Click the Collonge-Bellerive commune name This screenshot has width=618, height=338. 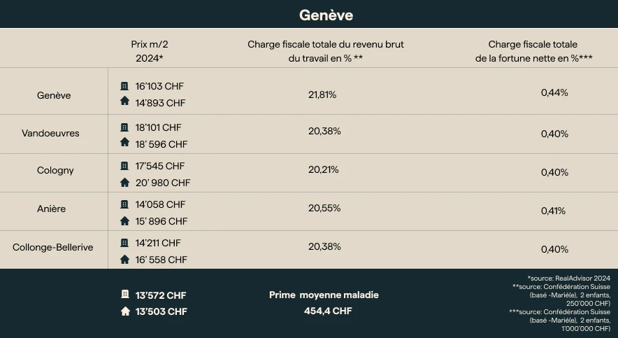pyautogui.click(x=53, y=247)
